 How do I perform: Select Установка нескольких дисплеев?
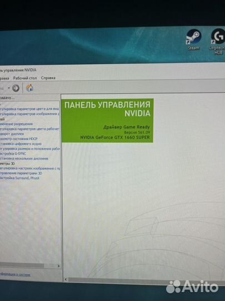coord(24,158)
